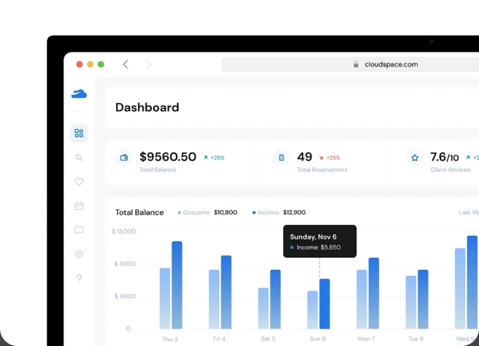This screenshot has height=346, width=479.
Task: Click the Mon 7 outcome bar
Action: tap(361, 299)
